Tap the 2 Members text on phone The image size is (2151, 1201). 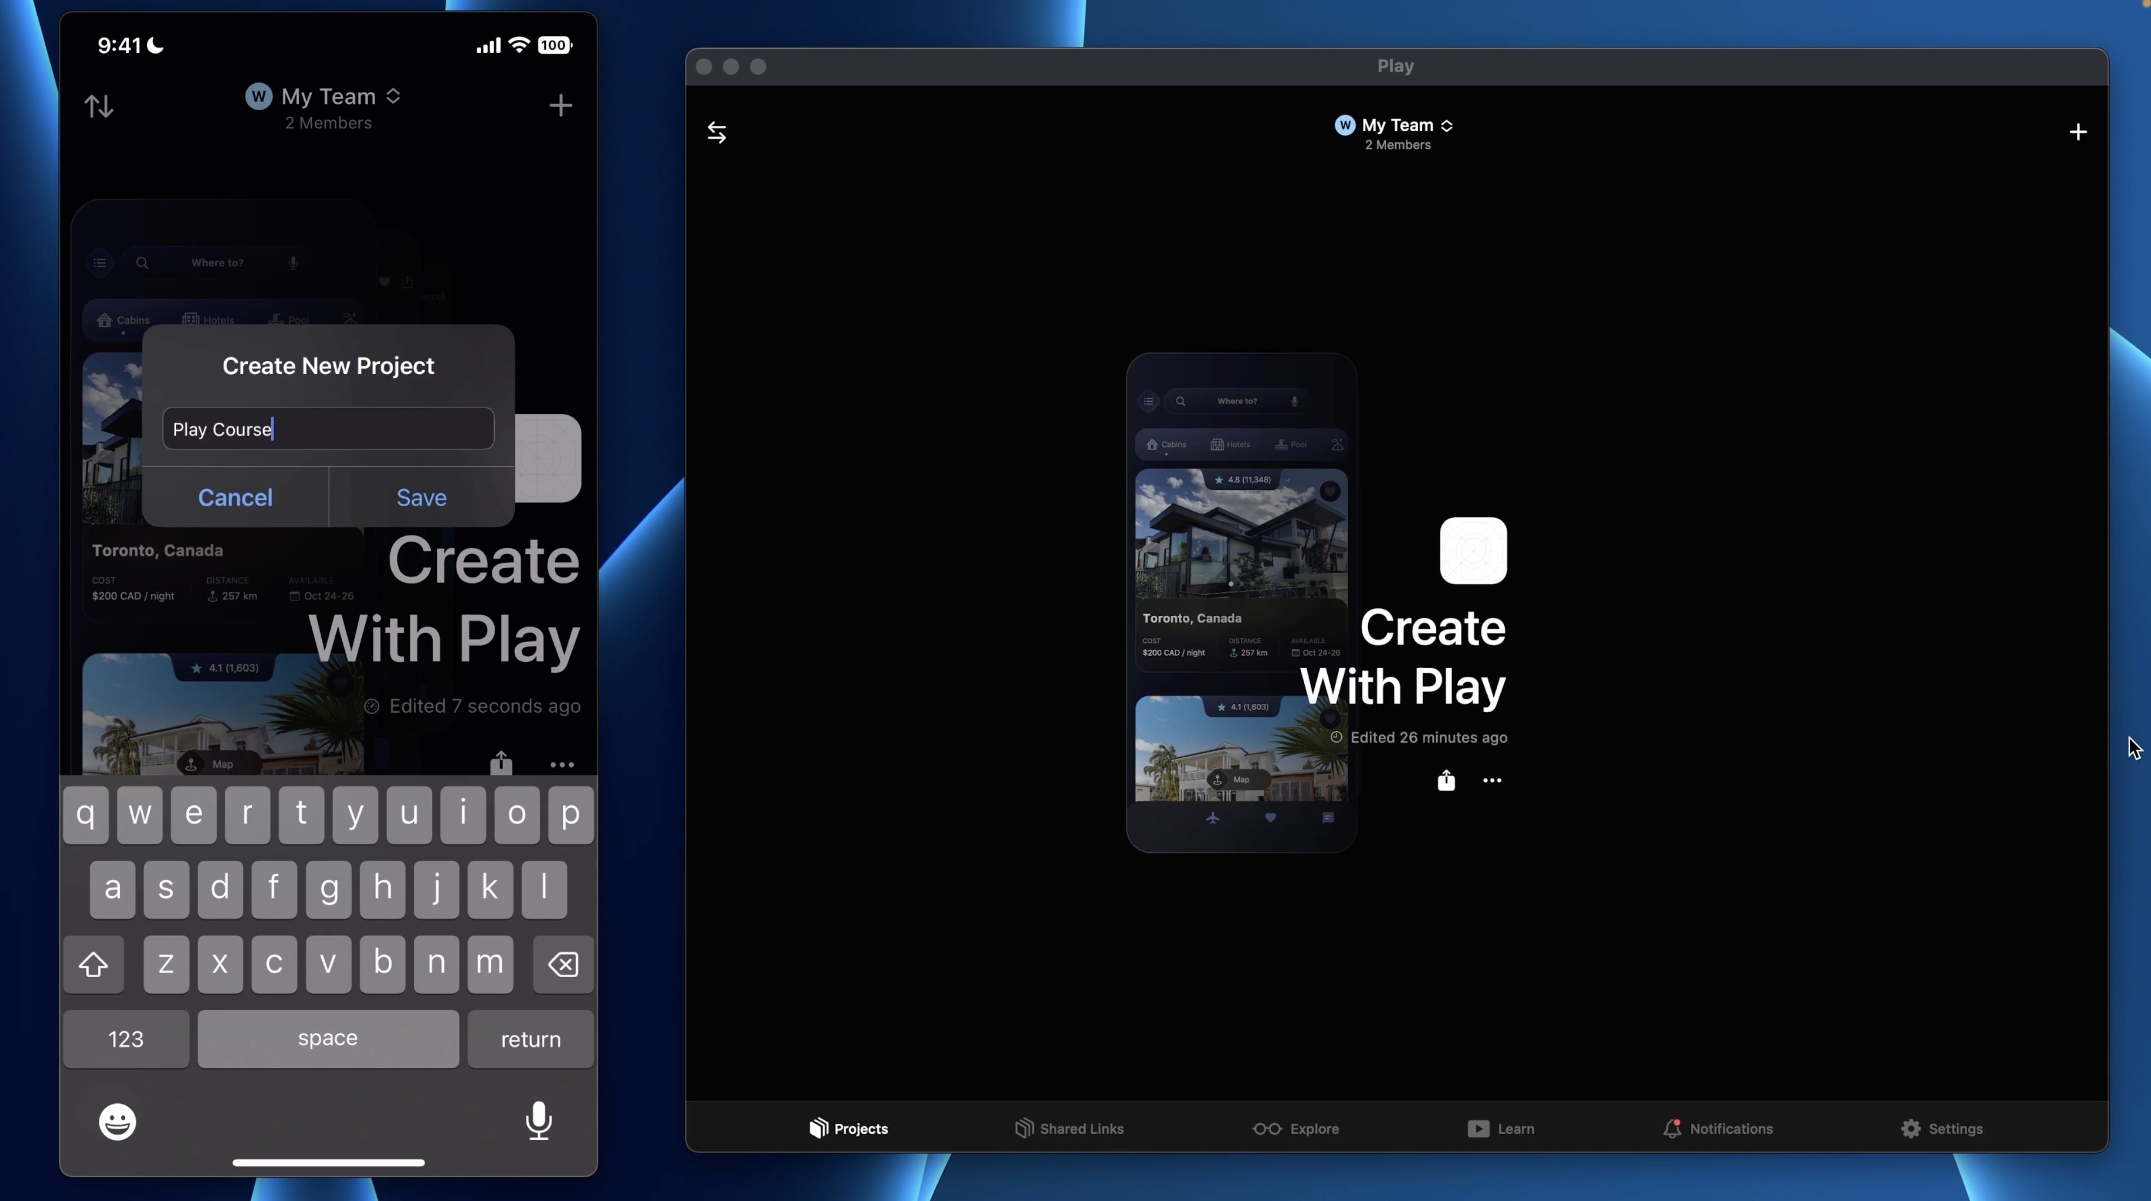click(x=328, y=124)
